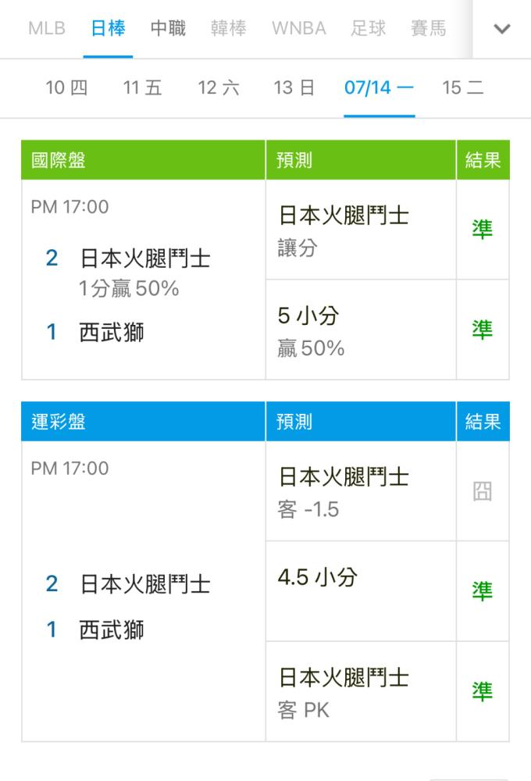Click the 運彩盤 table header
The height and width of the screenshot is (781, 531).
tap(143, 422)
